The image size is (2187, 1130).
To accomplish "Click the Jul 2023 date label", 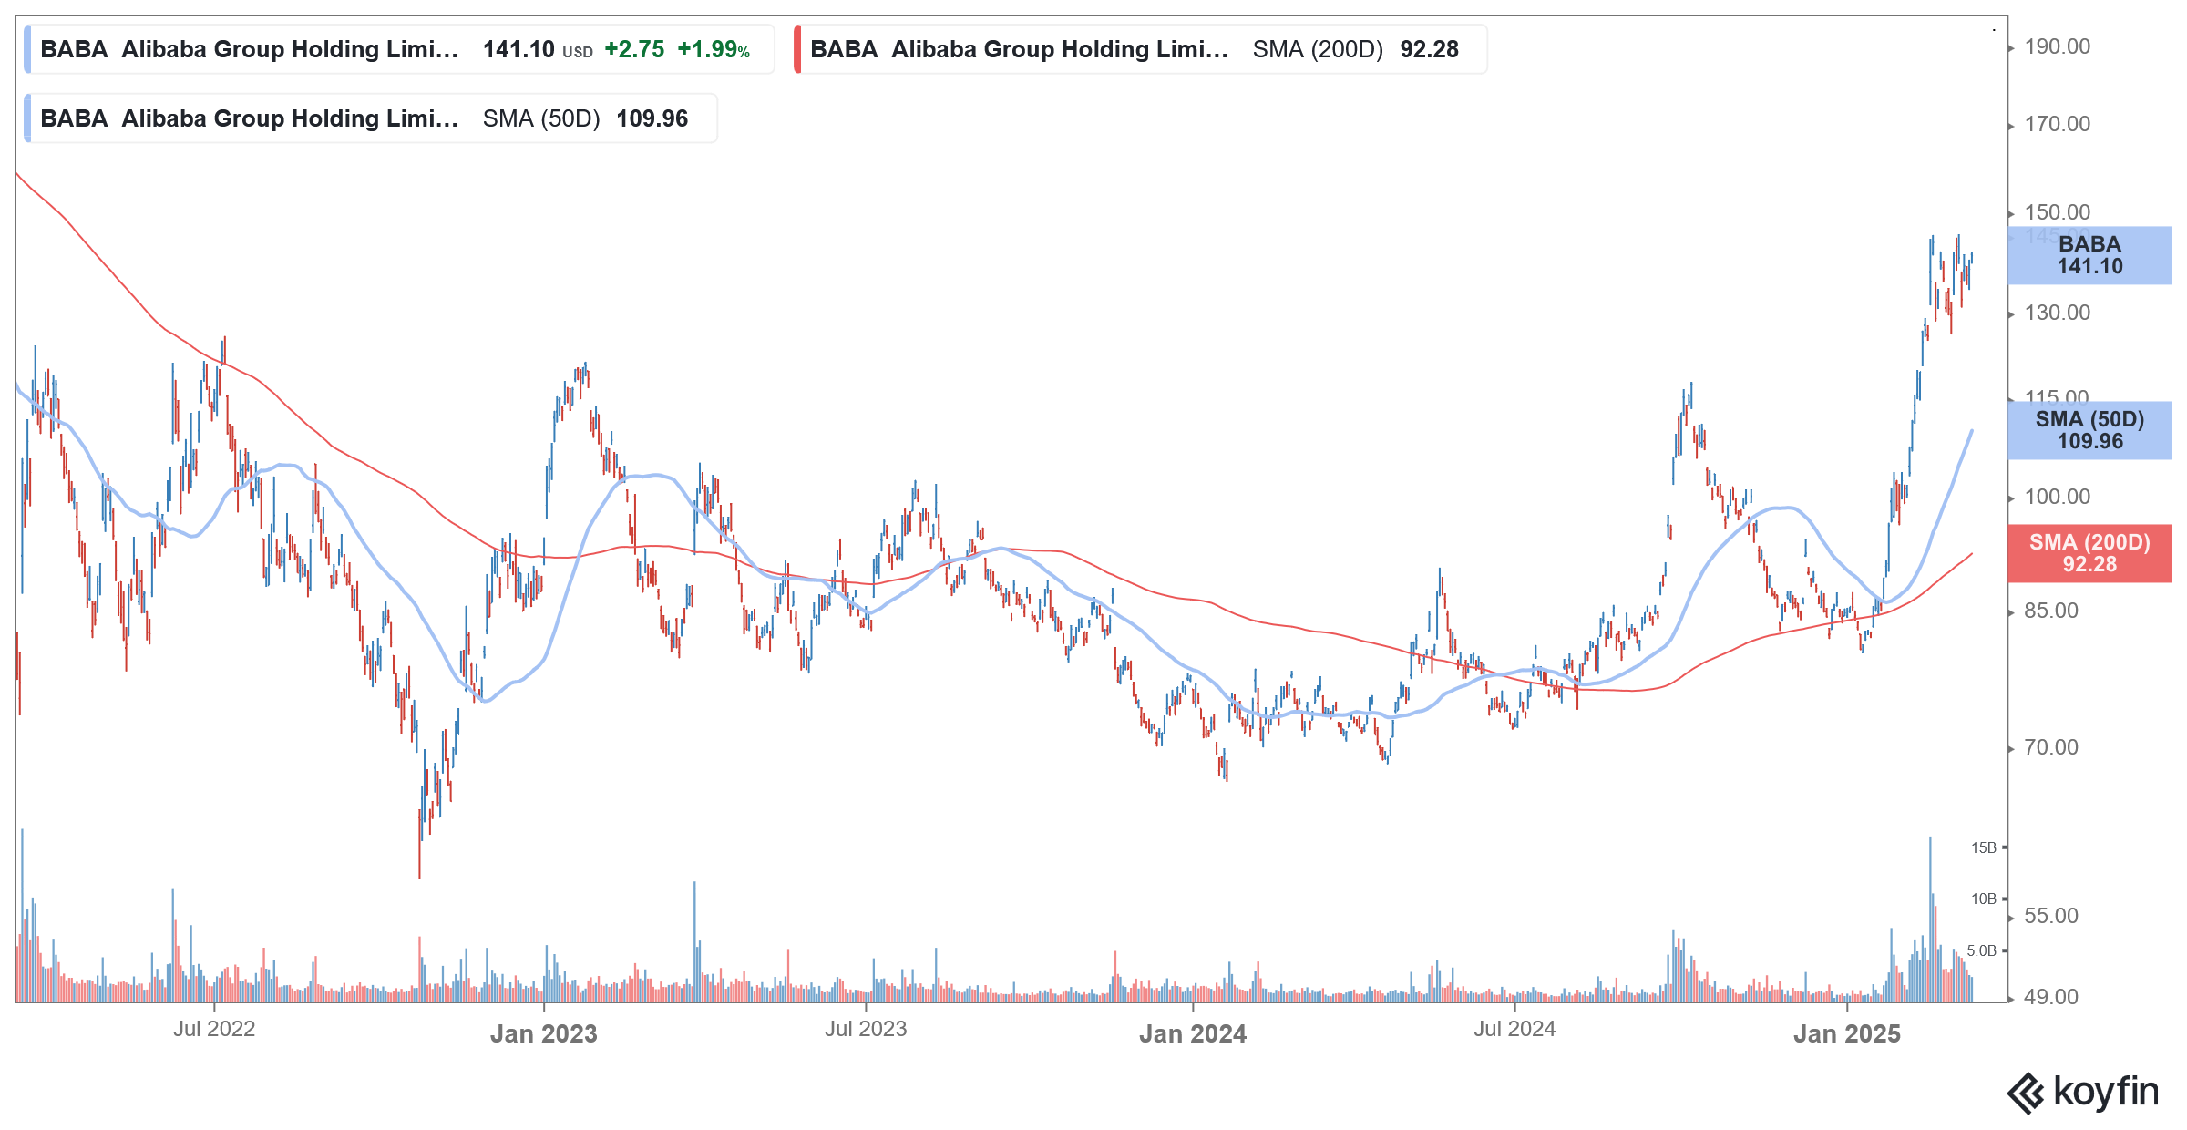I will click(x=866, y=1029).
